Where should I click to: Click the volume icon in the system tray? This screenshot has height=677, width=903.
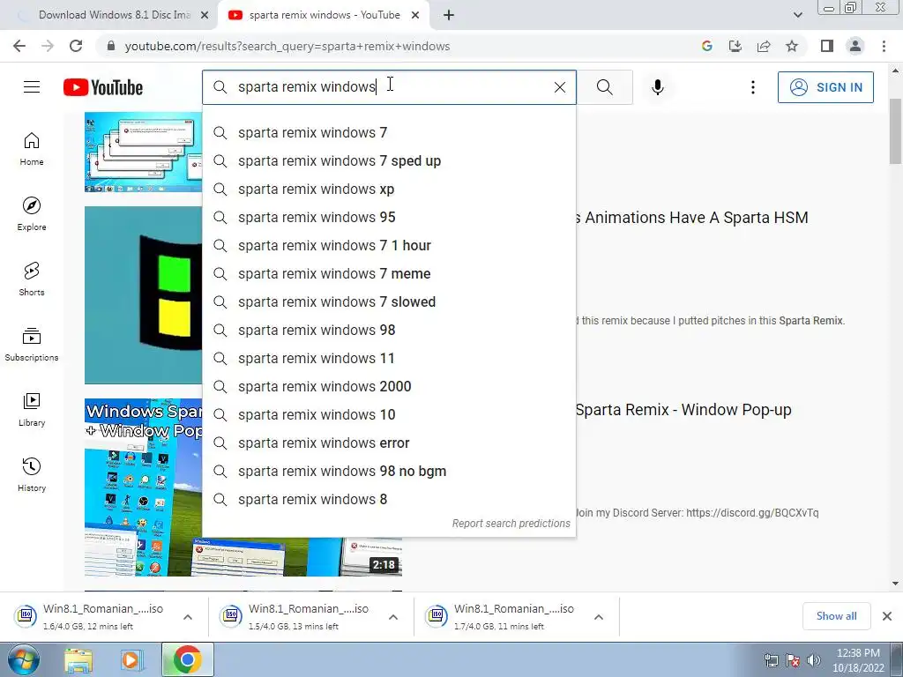pos(813,659)
